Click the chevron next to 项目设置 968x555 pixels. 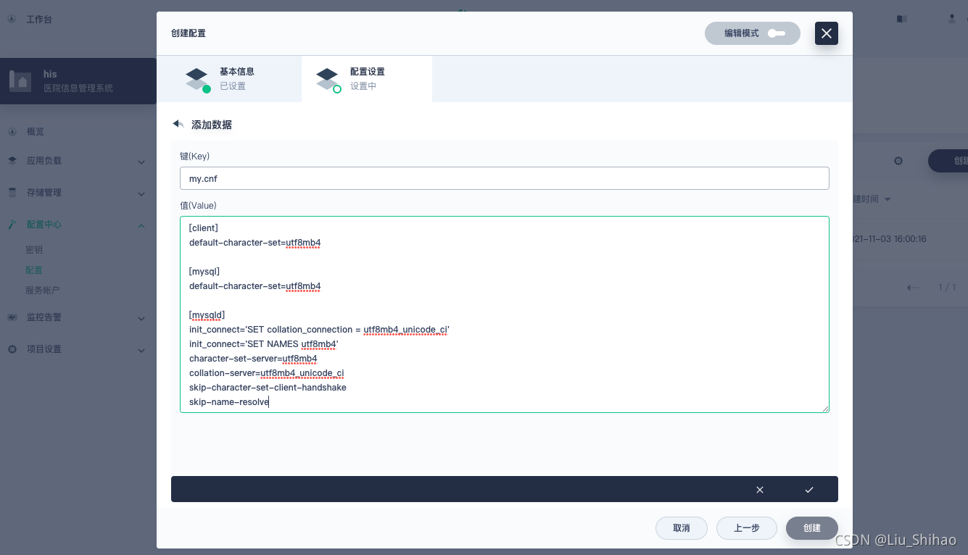pos(141,350)
